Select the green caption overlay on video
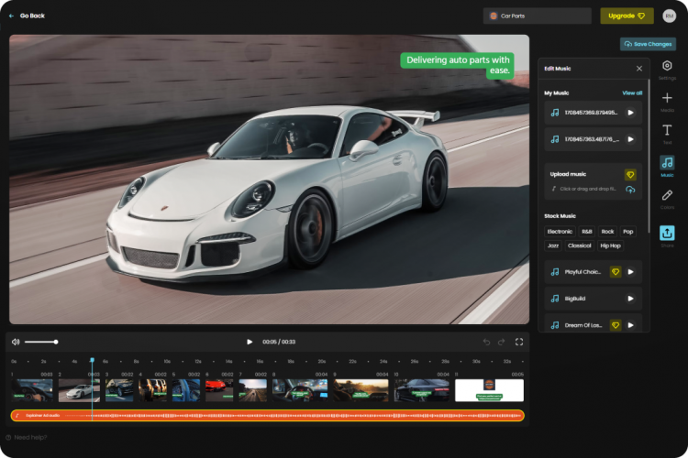Image resolution: width=688 pixels, height=458 pixels. (x=457, y=65)
